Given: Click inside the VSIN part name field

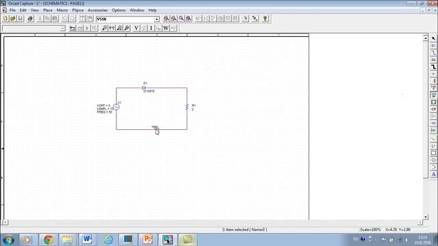Looking at the screenshot, I should [125, 19].
